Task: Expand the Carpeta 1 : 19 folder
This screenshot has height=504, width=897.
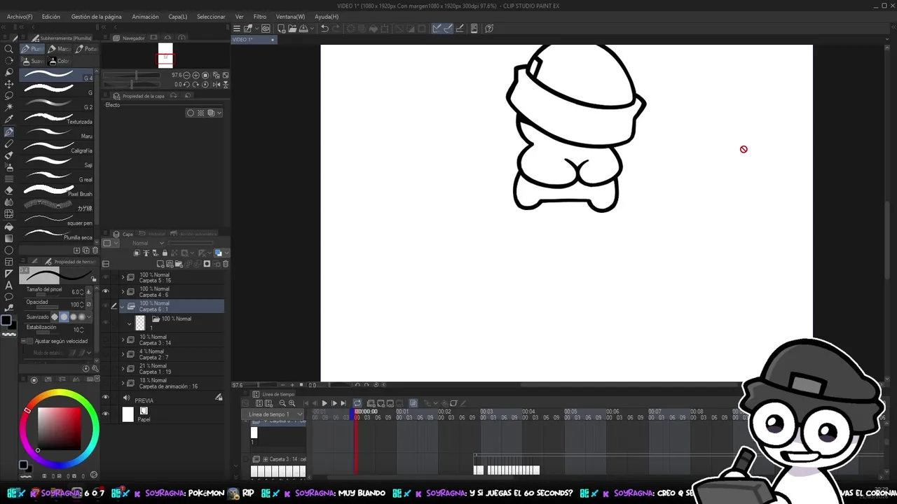Action: coord(123,369)
